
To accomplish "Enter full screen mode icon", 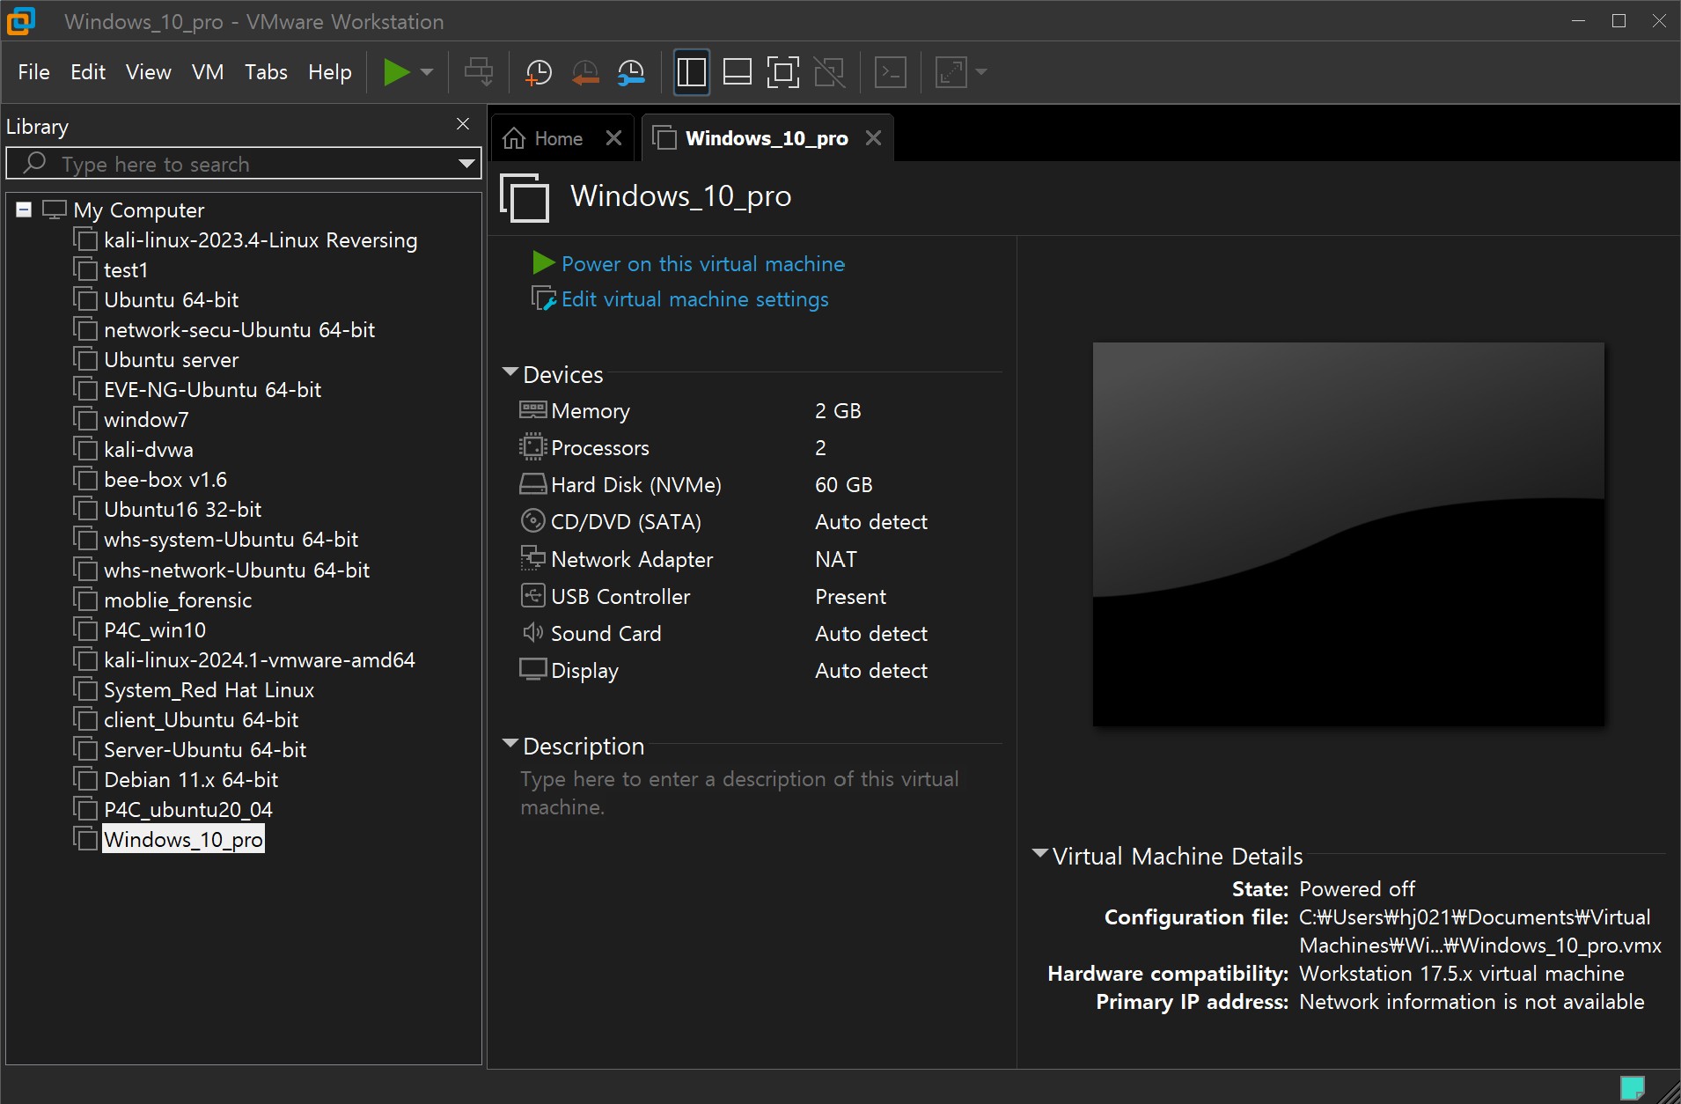I will pyautogui.click(x=783, y=72).
